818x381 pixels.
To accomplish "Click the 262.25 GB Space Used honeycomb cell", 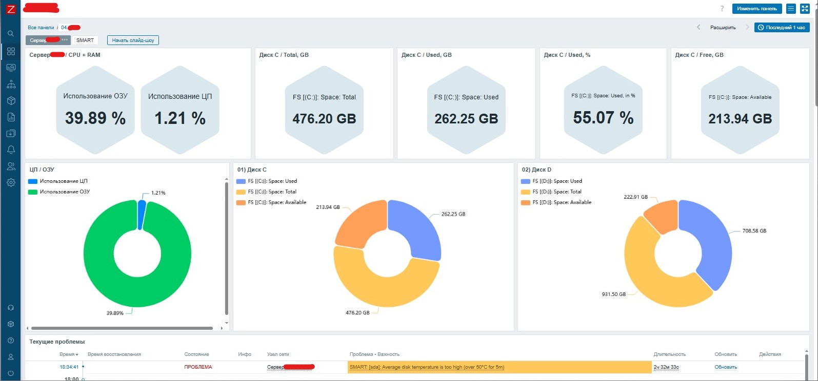I will tap(466, 110).
